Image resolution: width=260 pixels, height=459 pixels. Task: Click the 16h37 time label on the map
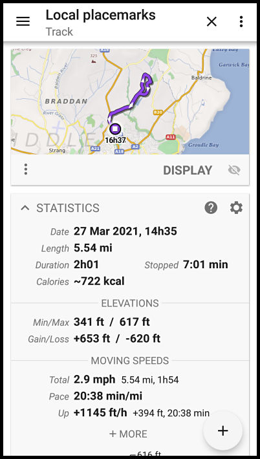pos(115,140)
